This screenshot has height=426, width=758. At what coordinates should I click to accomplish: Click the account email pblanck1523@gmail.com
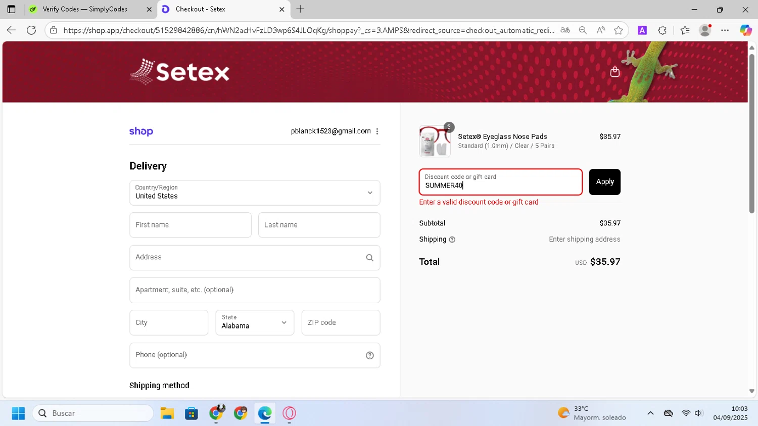tap(330, 131)
